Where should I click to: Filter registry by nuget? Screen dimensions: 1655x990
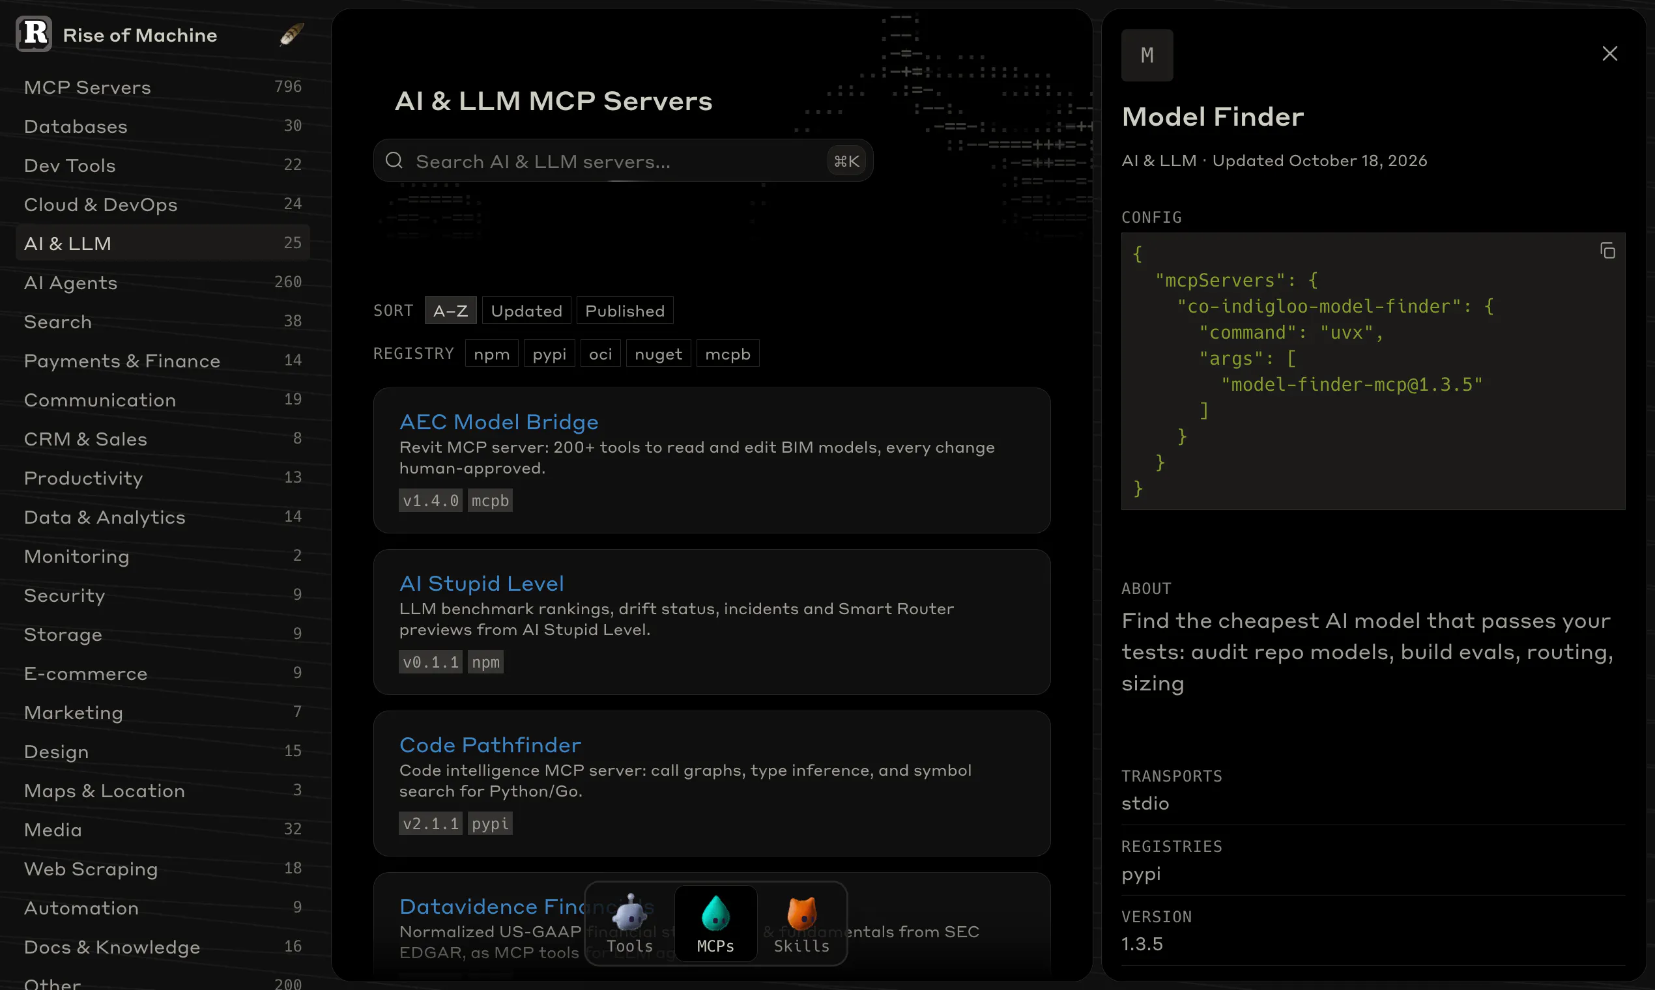point(658,354)
